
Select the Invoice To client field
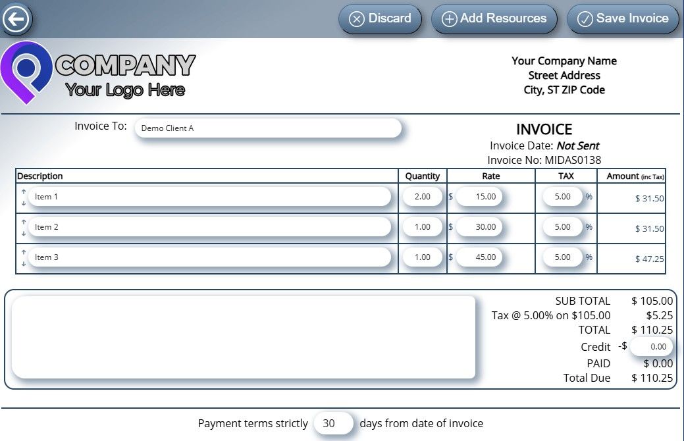[x=268, y=128]
